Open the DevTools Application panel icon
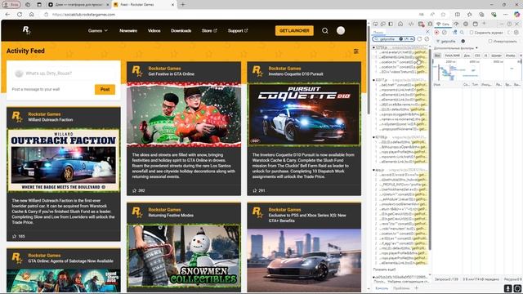Screen dimensions: 523x294 pyautogui.click(x=476, y=24)
